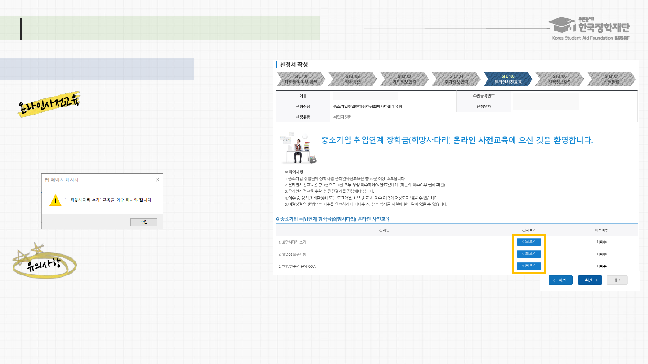Select STEP 06 신청정보확인 step

[x=559, y=79]
